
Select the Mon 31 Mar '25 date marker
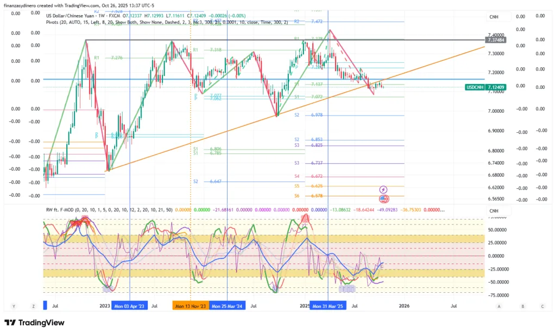328,306
